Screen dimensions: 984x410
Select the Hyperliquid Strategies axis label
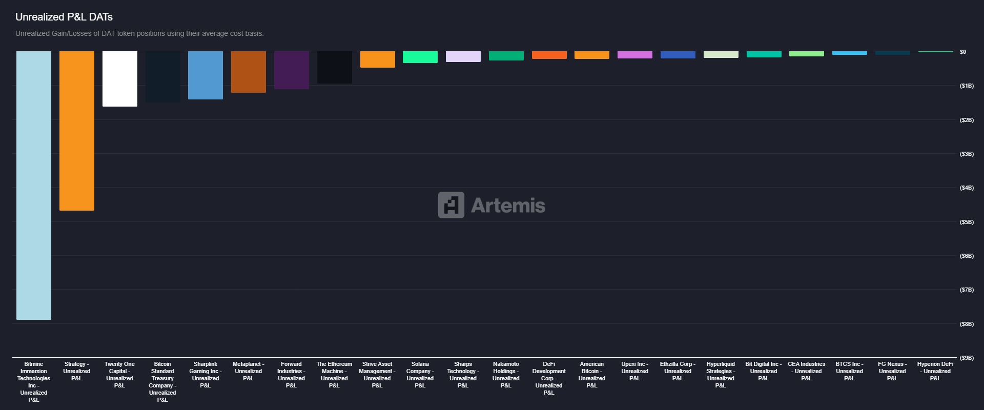721,375
